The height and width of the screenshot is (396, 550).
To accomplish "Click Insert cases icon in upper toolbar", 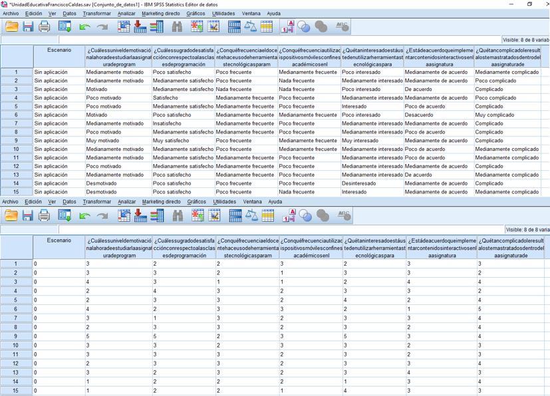I will pos(197,27).
